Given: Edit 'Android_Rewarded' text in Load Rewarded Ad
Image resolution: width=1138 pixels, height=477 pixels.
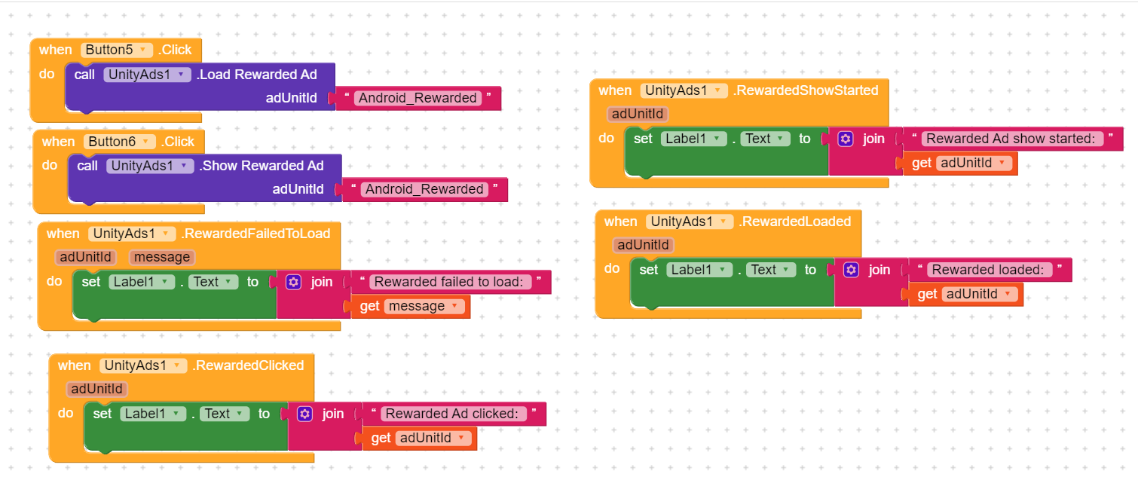Looking at the screenshot, I should pos(418,98).
